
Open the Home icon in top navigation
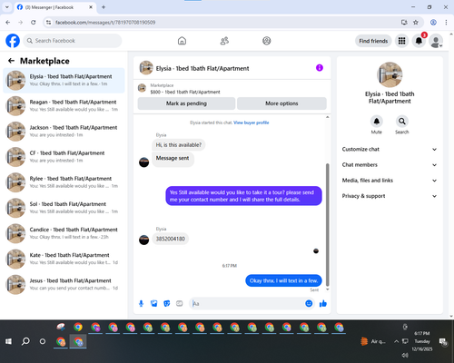click(182, 41)
